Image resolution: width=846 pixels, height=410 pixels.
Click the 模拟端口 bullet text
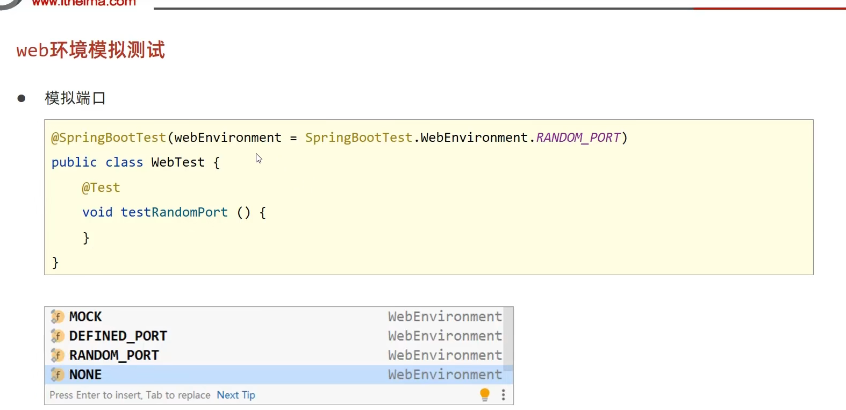pos(75,98)
